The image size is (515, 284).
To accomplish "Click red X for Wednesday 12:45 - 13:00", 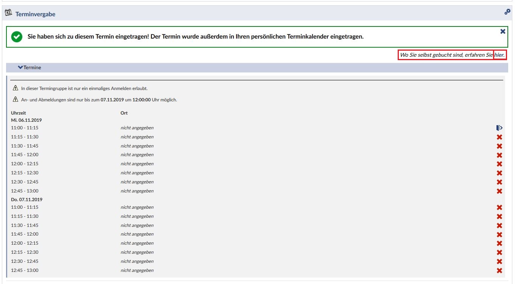I will coord(499,191).
